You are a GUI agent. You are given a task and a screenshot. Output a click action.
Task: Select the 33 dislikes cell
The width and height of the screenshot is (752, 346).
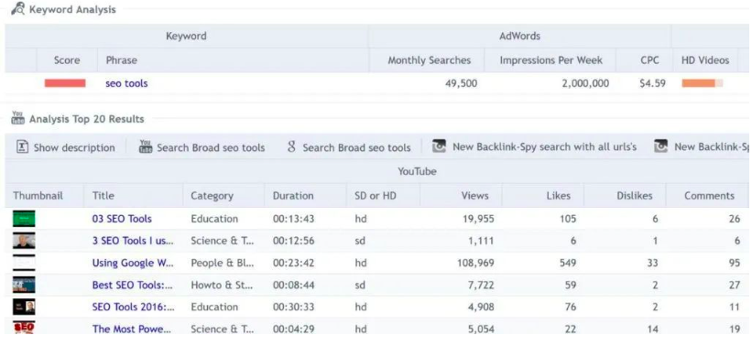tap(652, 263)
